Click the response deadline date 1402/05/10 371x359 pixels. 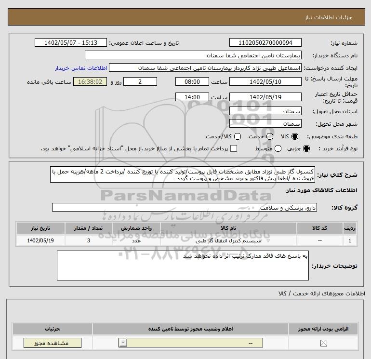point(265,81)
